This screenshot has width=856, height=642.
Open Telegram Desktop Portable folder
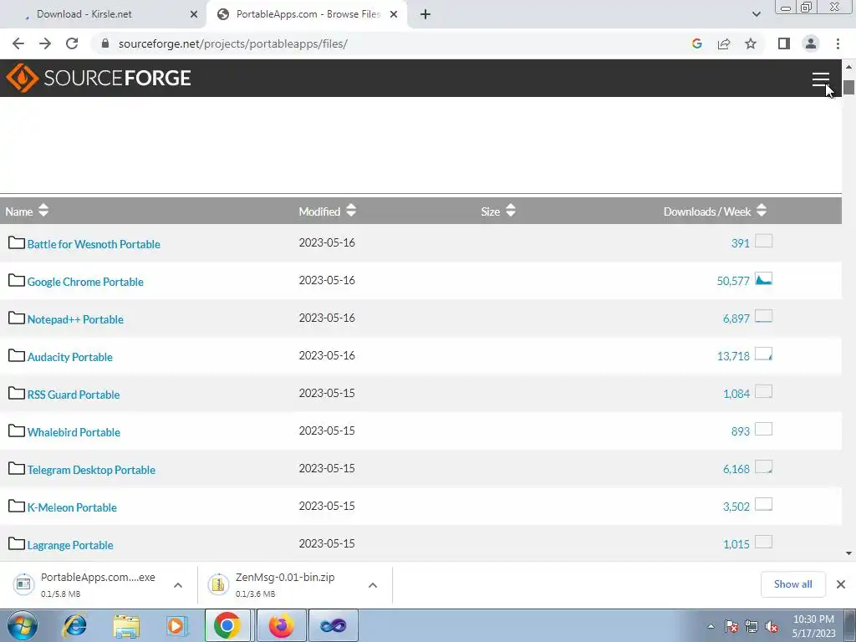[x=91, y=470]
